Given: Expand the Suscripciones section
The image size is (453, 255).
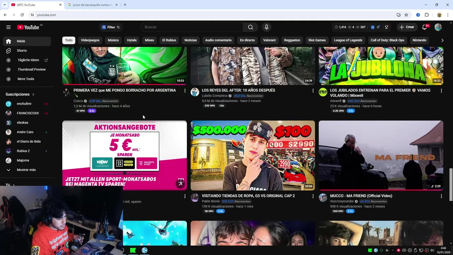Looking at the screenshot, I should [20, 95].
